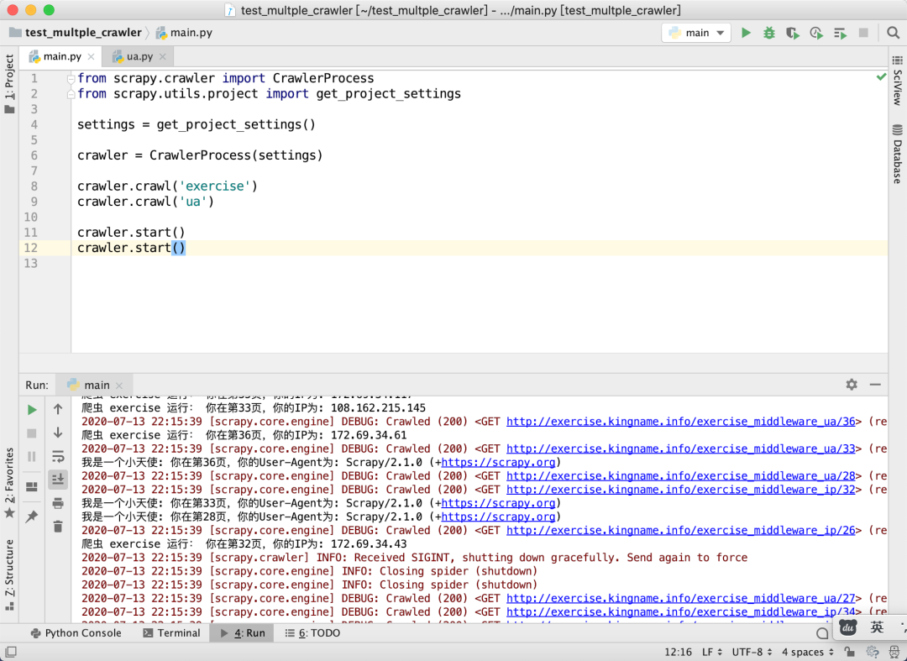Click editor line 8 crawler.crawl('exercise')
Screen dimensions: 907x661
click(167, 186)
